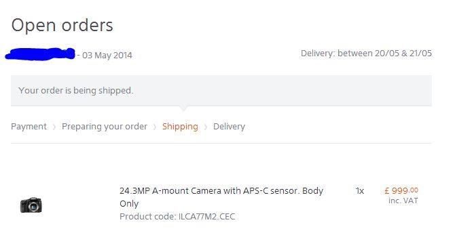Select the Payment step
The height and width of the screenshot is (252, 455).
click(x=29, y=127)
